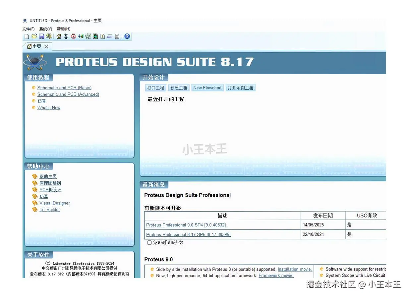Click the book icon beside PCB板设计
Image resolution: width=409 pixels, height=297 pixels.
[x=35, y=190]
